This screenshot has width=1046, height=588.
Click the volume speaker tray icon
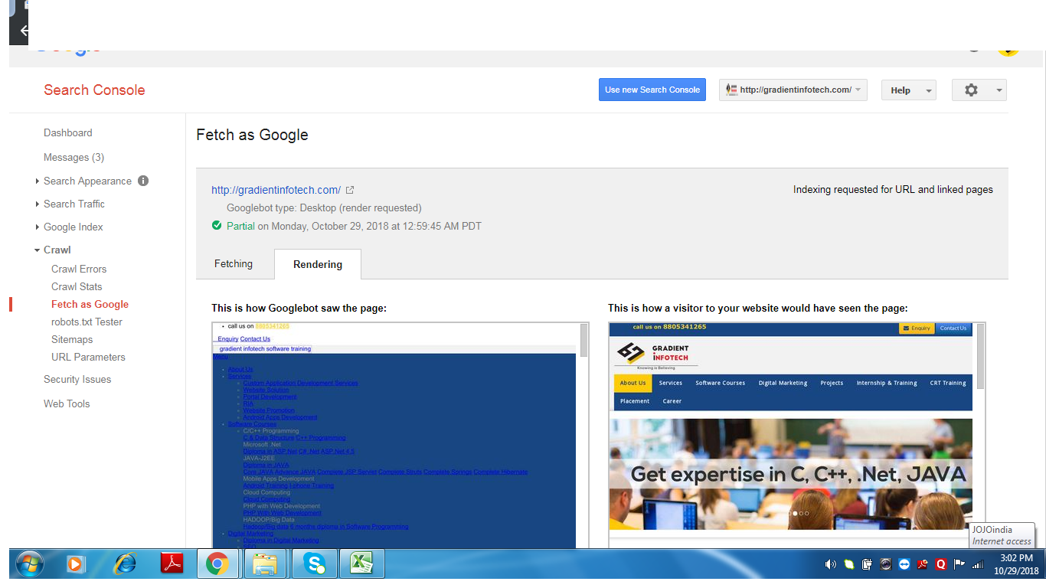point(831,564)
